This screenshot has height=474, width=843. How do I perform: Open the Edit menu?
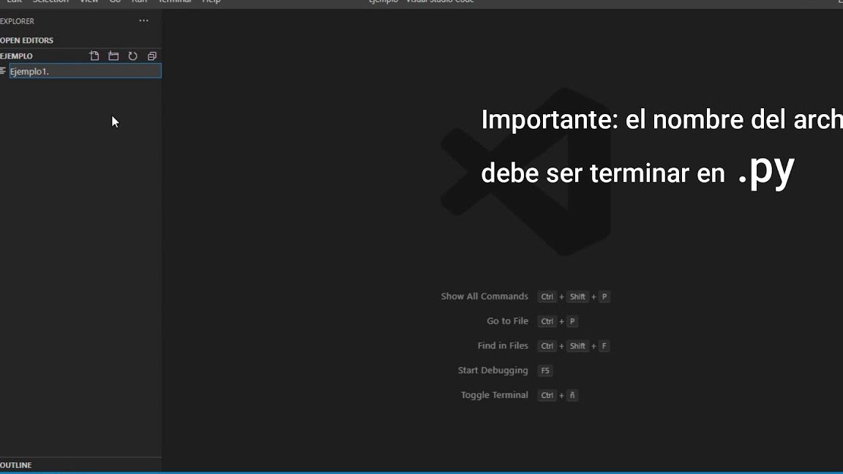click(15, 2)
